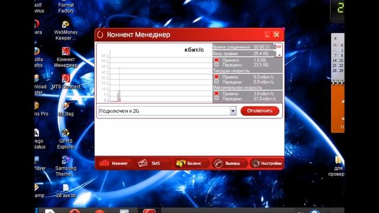Minimize the Коннект Менеджер window

pos(267,34)
